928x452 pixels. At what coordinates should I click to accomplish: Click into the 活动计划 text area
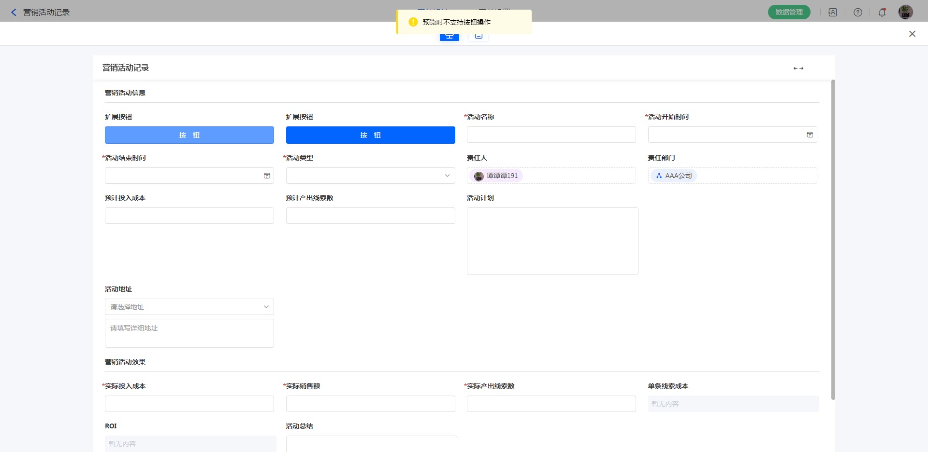[552, 241]
